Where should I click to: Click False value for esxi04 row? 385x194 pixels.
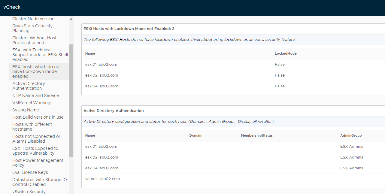(x=280, y=86)
